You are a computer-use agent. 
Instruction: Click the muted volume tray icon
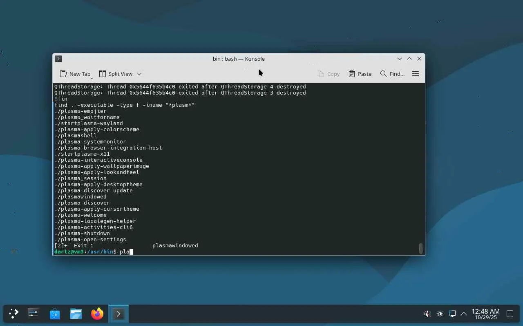[427, 314]
